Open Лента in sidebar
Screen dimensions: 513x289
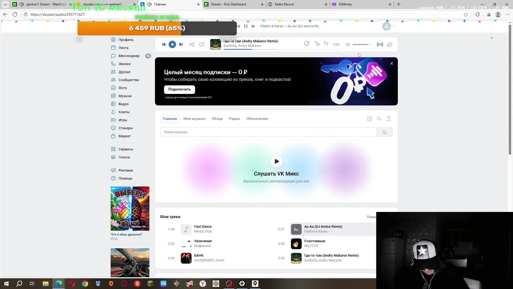123,48
